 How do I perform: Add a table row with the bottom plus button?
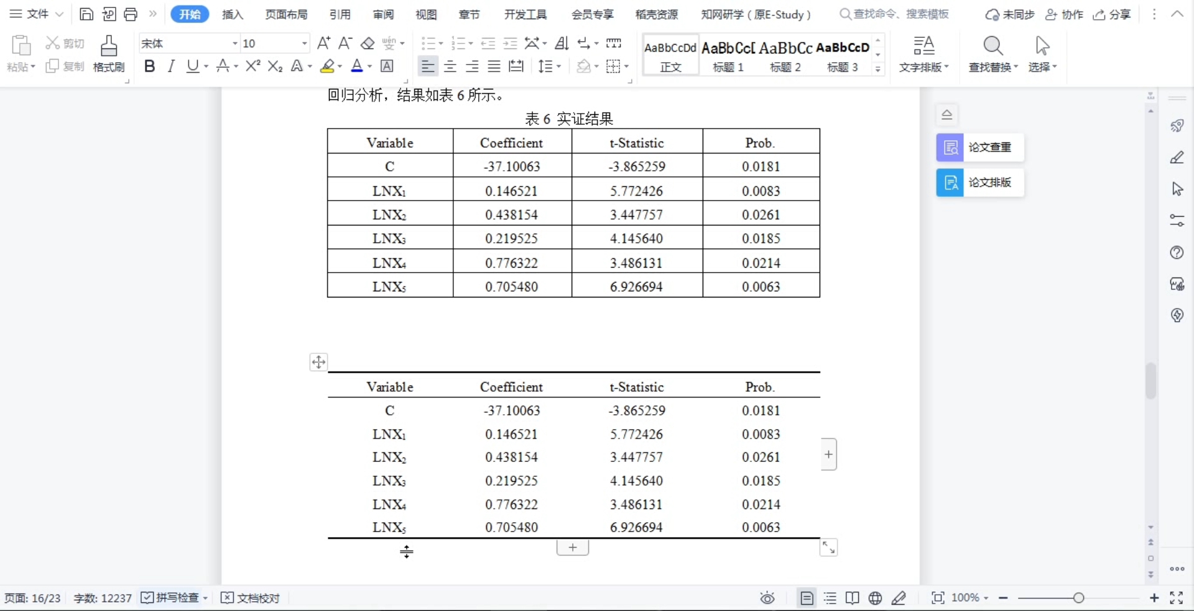[573, 547]
